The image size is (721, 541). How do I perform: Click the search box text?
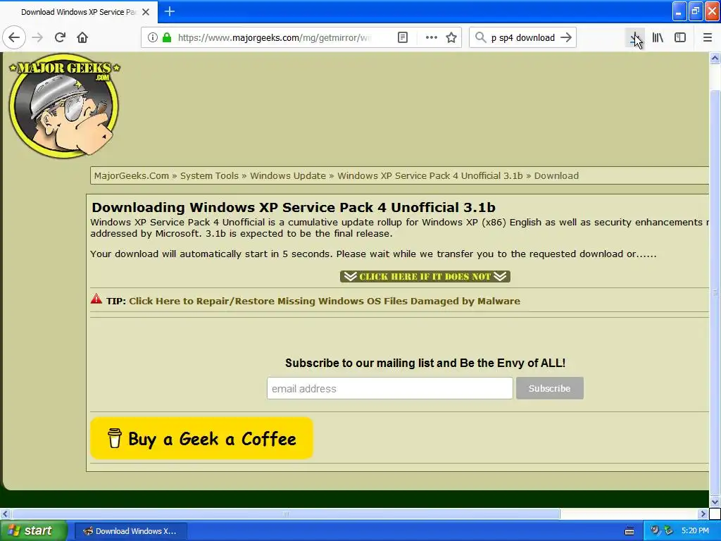(523, 38)
